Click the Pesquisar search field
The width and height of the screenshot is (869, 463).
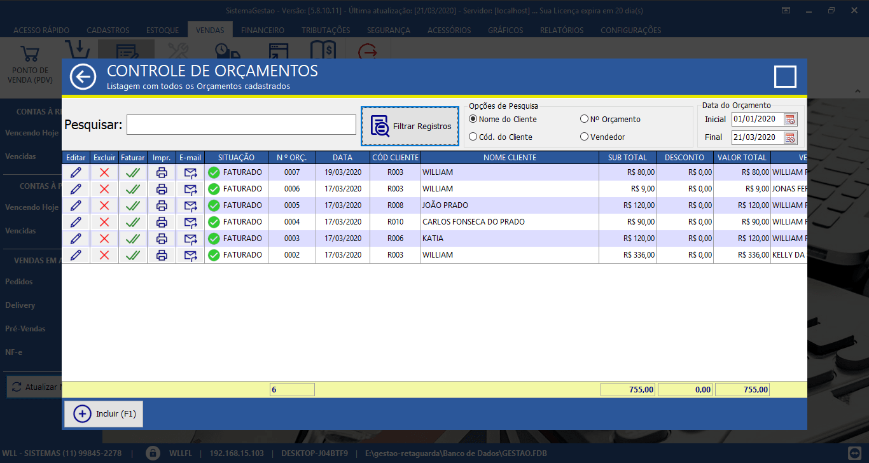click(241, 125)
